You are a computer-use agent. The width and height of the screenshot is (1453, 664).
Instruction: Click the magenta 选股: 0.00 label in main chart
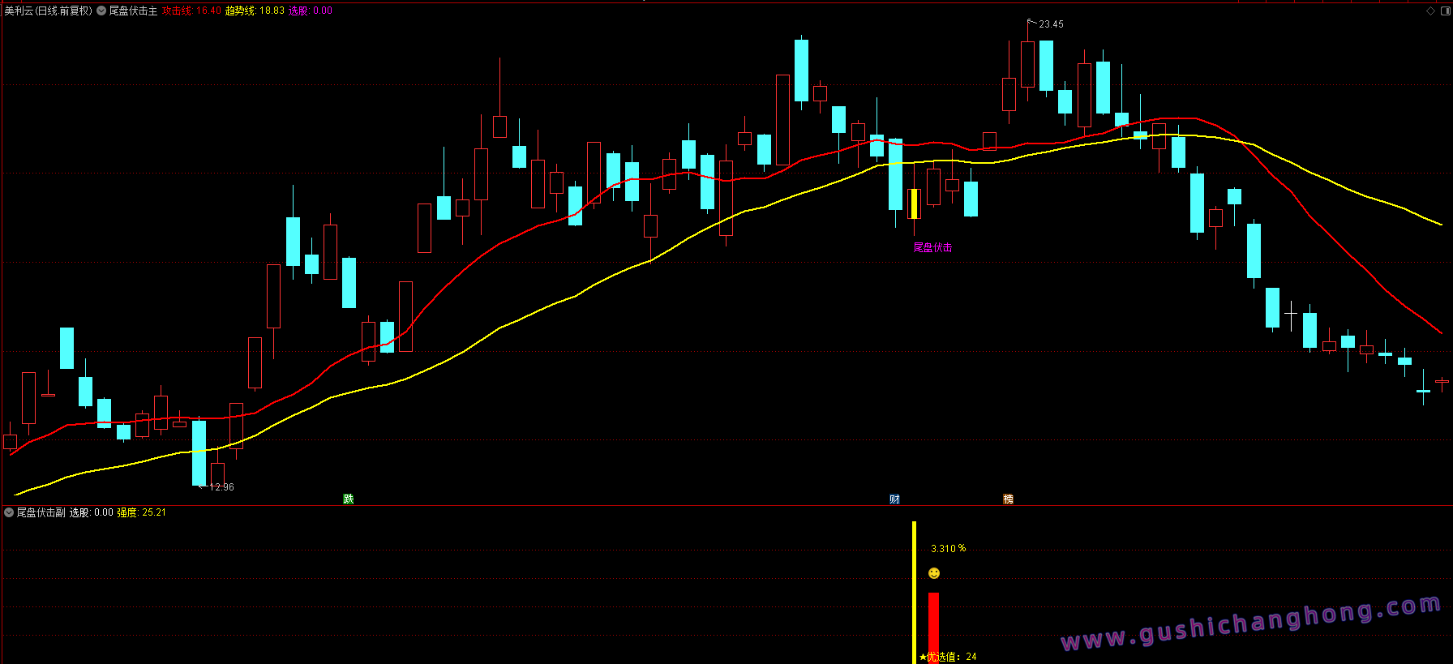311,11
